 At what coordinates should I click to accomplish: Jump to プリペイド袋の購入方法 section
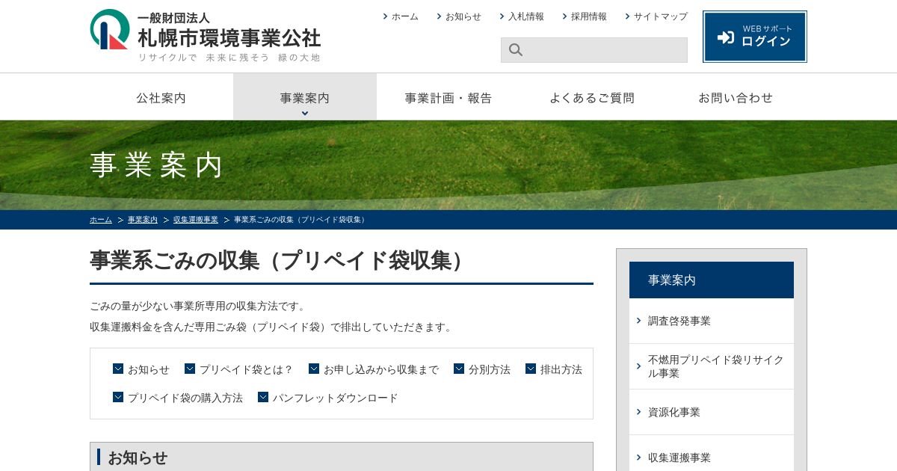185,398
